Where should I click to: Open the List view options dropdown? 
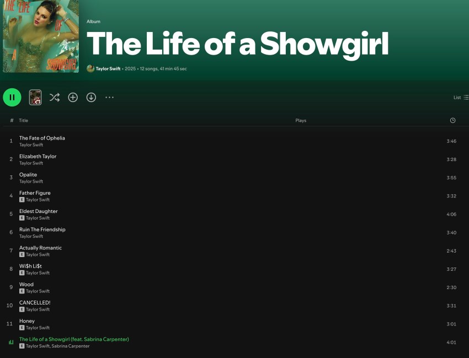click(461, 98)
